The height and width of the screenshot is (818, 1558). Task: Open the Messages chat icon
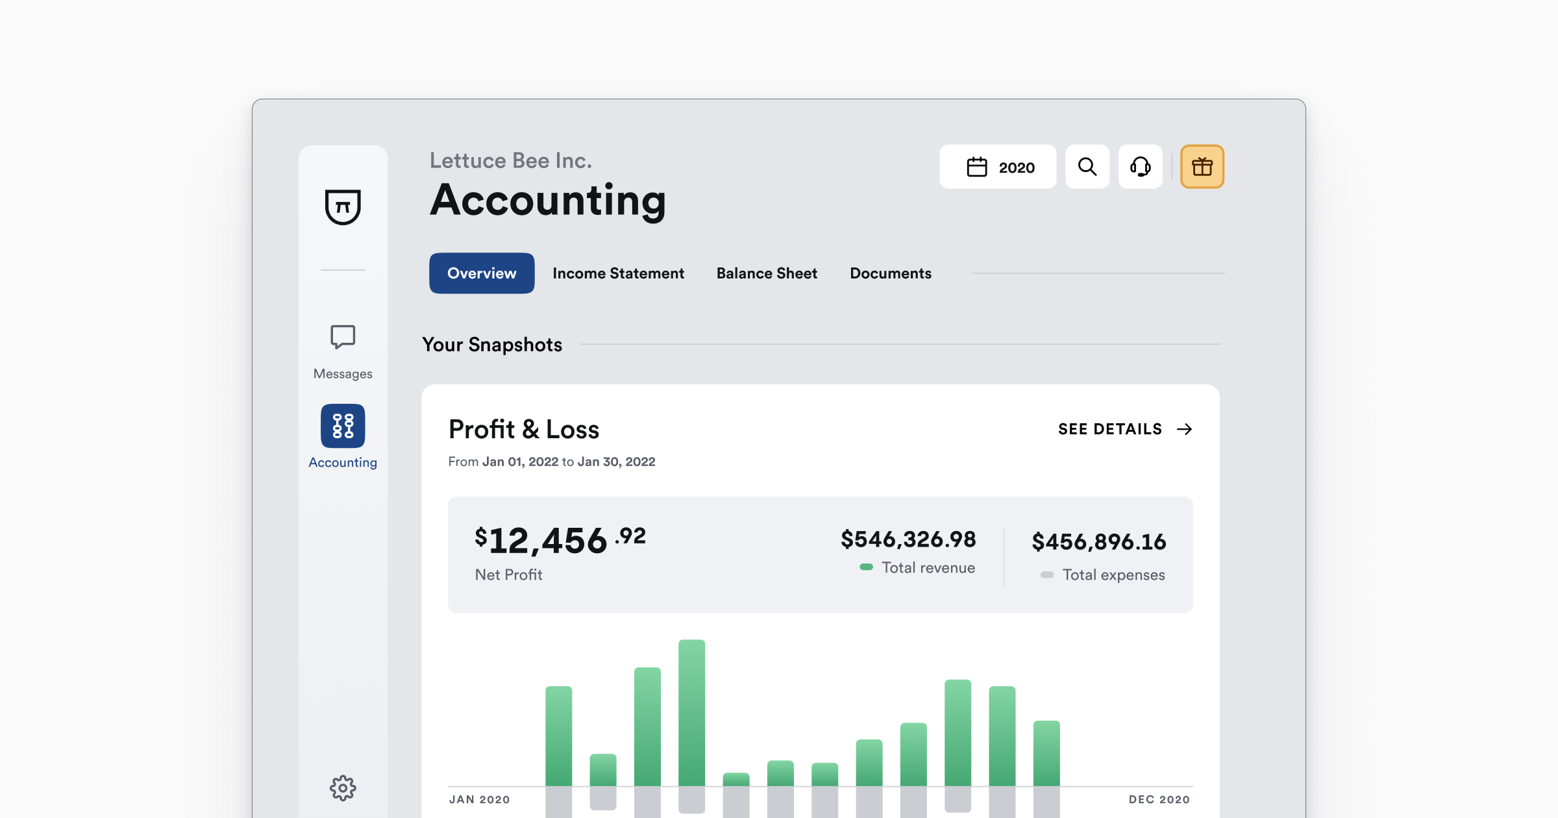343,338
